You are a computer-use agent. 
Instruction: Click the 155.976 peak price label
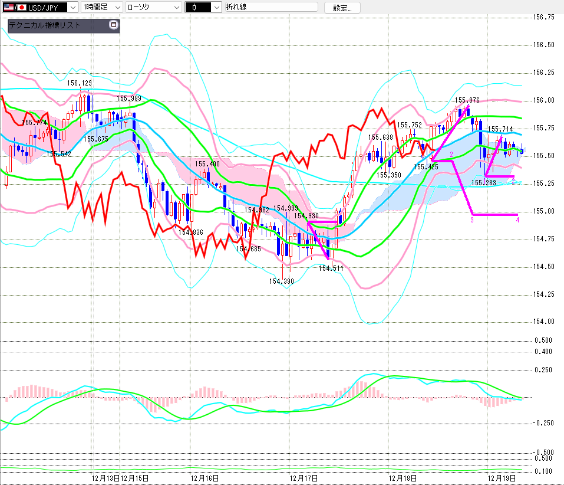[467, 100]
